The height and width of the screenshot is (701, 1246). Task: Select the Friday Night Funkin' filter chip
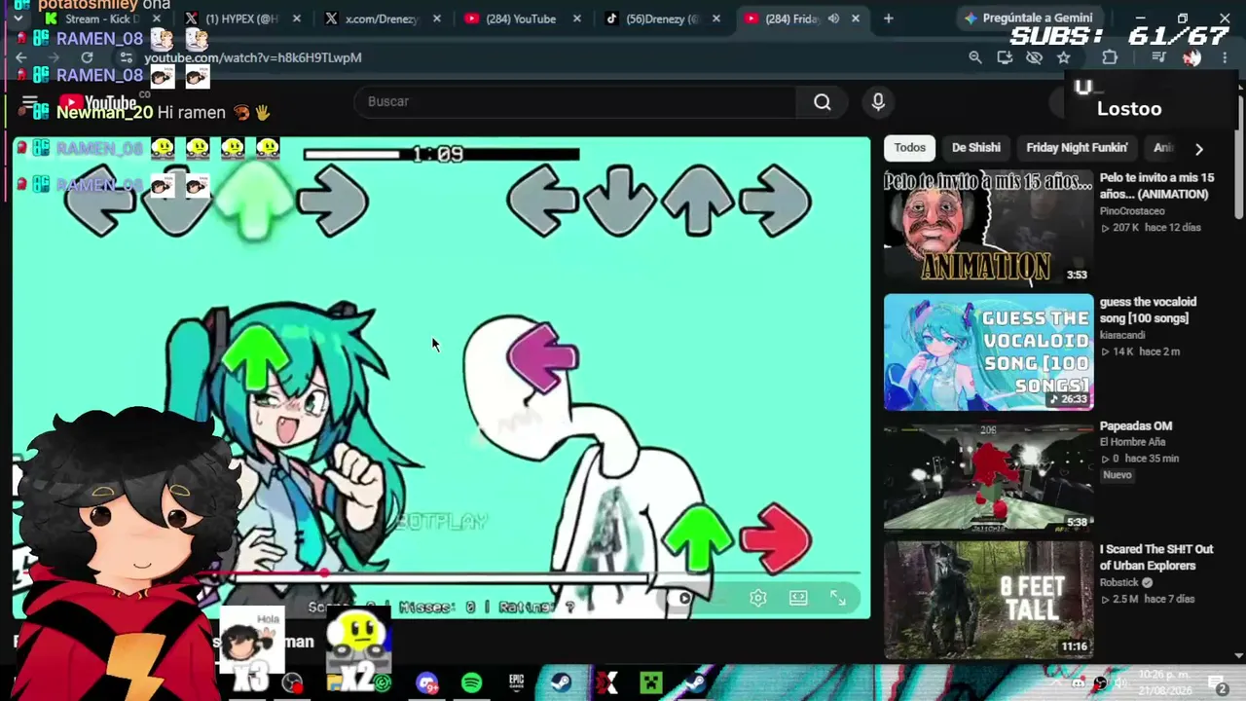(x=1077, y=148)
